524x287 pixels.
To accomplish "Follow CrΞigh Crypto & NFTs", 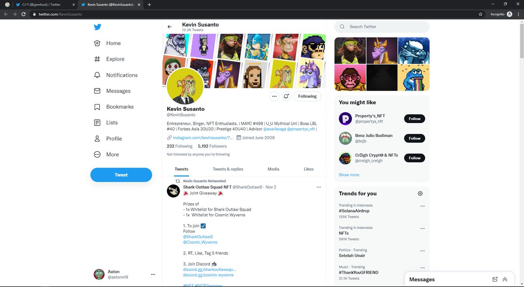I will [x=414, y=158].
